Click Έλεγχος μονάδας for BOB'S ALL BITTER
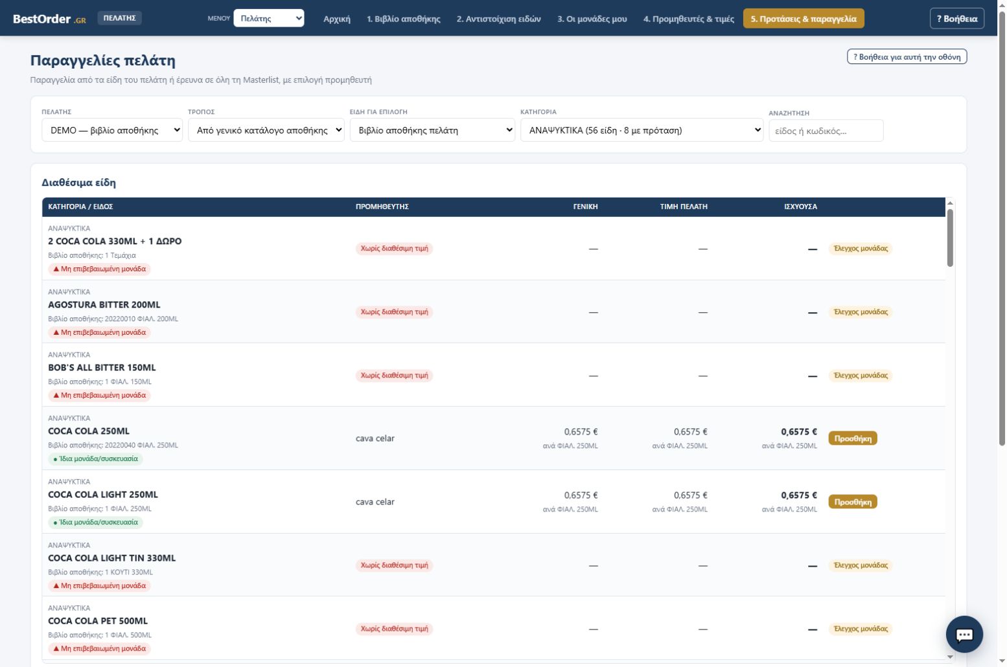 click(861, 376)
